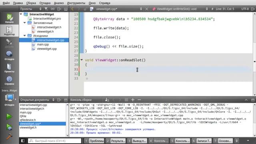Split the editor using the top-right icon
Viewport: 256px width, 144px height.
point(252,9)
